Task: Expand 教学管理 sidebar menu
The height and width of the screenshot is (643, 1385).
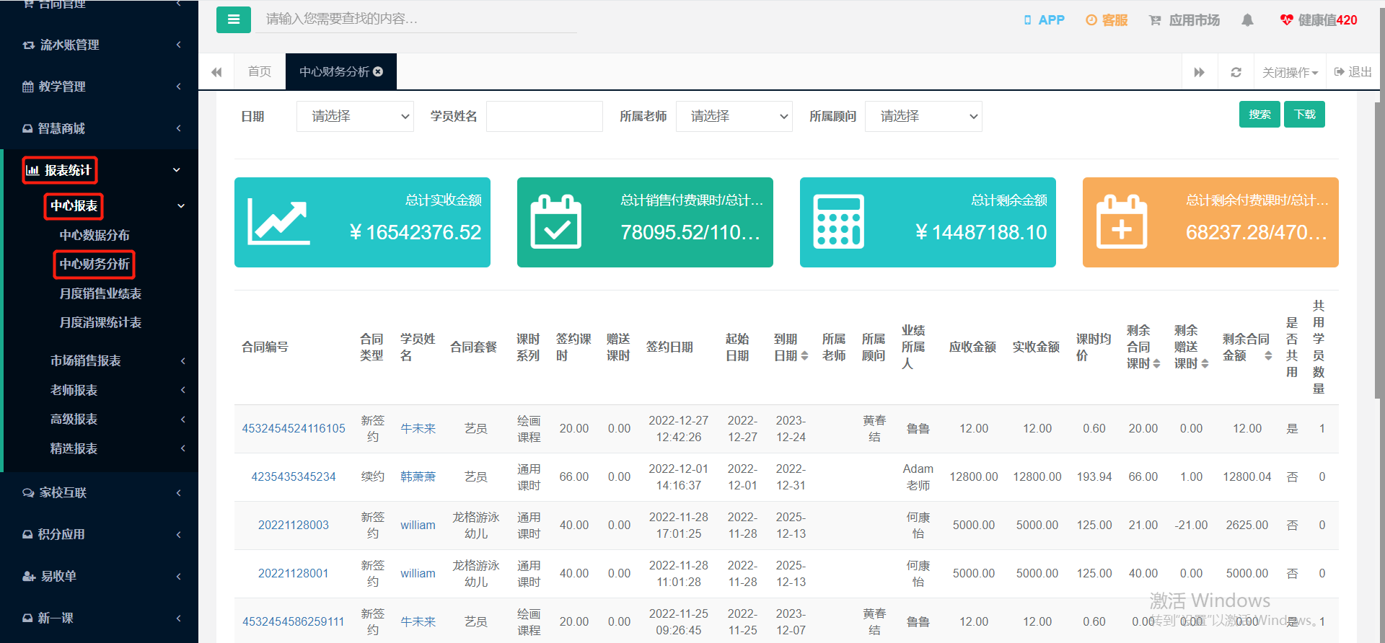Action: (x=100, y=87)
